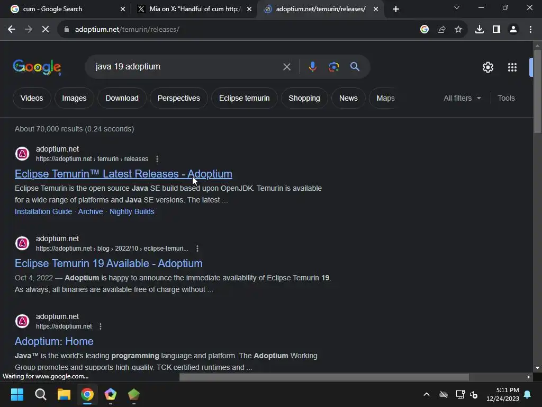Select the Download filter chip

pos(122,98)
